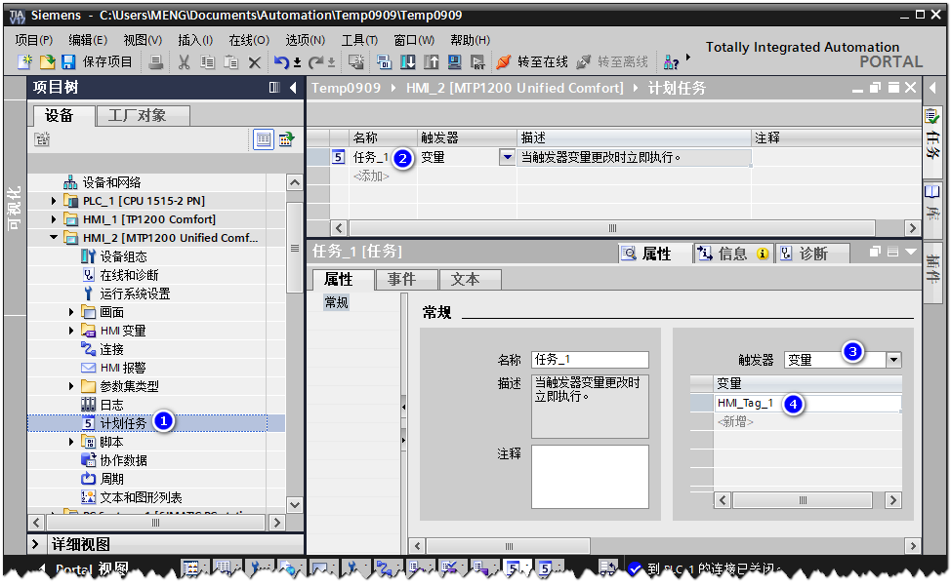Click the delete X icon in toolbar
This screenshot has width=951, height=588.
(255, 61)
